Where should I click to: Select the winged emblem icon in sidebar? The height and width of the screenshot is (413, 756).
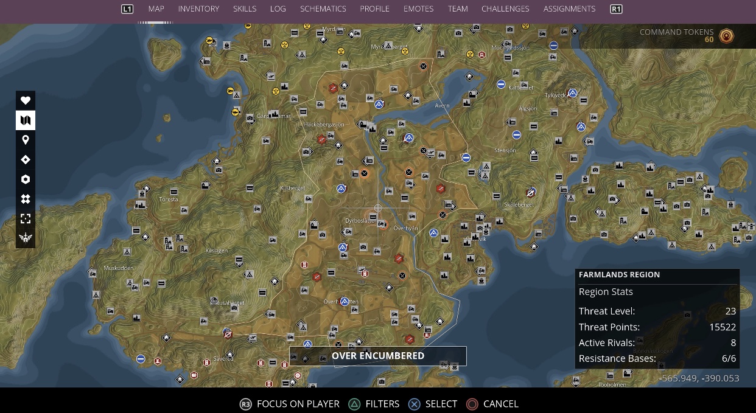(26, 238)
